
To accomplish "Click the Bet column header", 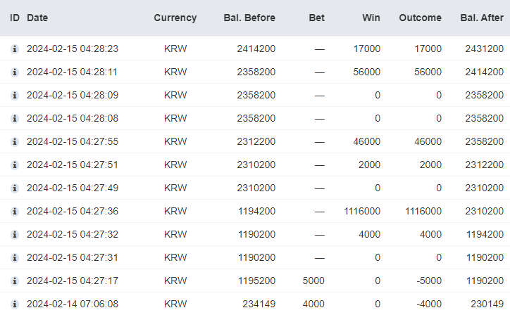I will pyautogui.click(x=317, y=18).
